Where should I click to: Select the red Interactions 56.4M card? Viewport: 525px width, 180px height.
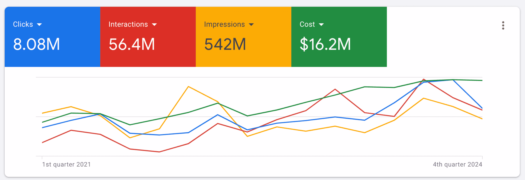coord(148,37)
